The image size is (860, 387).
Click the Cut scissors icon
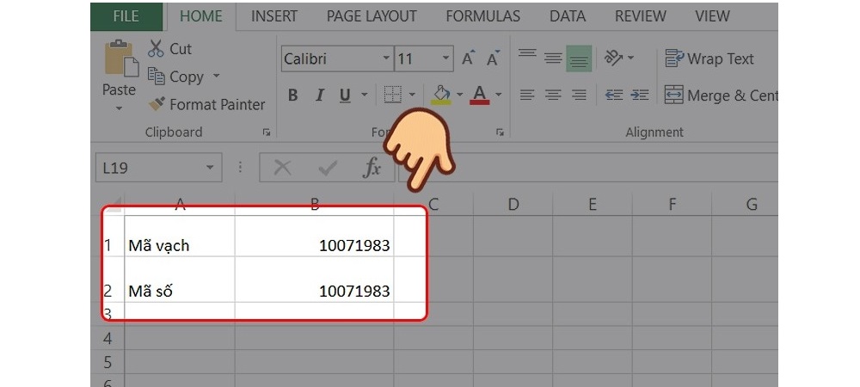(x=157, y=49)
